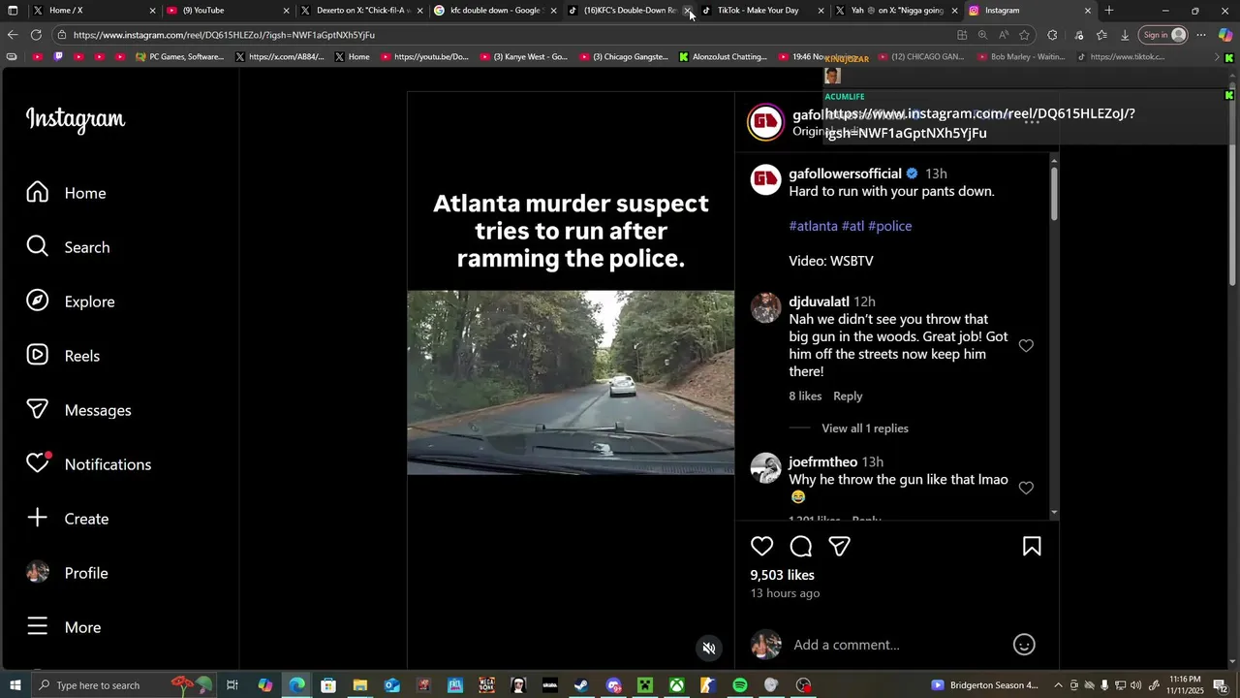Image resolution: width=1240 pixels, height=698 pixels.
Task: Open gafollowersofficial username link in caption
Action: [845, 174]
